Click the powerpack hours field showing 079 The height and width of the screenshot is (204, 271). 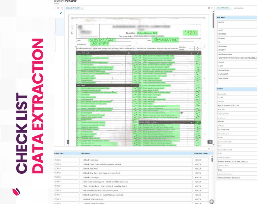(237, 153)
